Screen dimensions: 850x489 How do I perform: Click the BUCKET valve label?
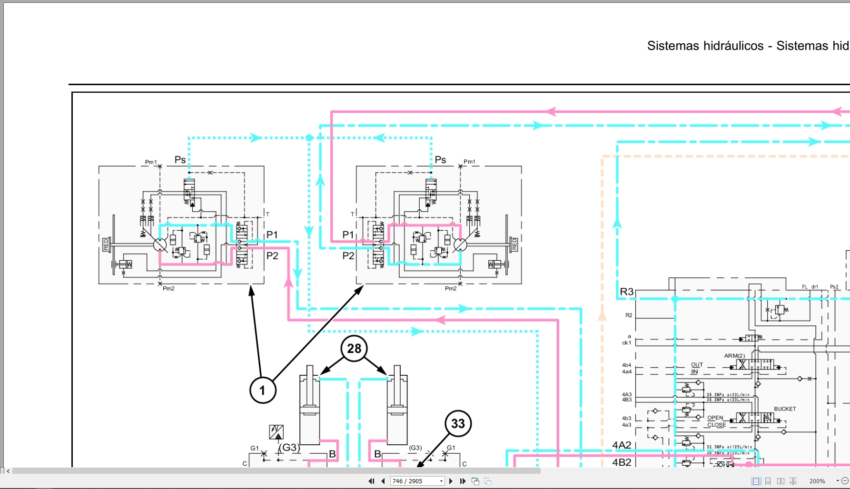pos(785,409)
